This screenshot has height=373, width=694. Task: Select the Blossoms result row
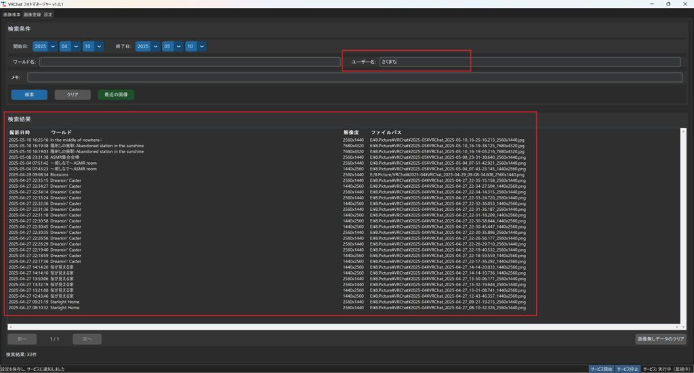pos(267,174)
